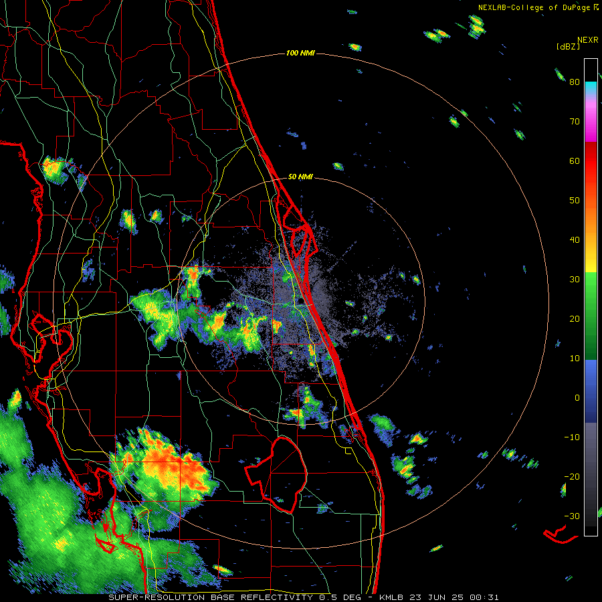The width and height of the screenshot is (602, 602).
Task: Click the magenta segment of the color bar
Action: pos(591,126)
